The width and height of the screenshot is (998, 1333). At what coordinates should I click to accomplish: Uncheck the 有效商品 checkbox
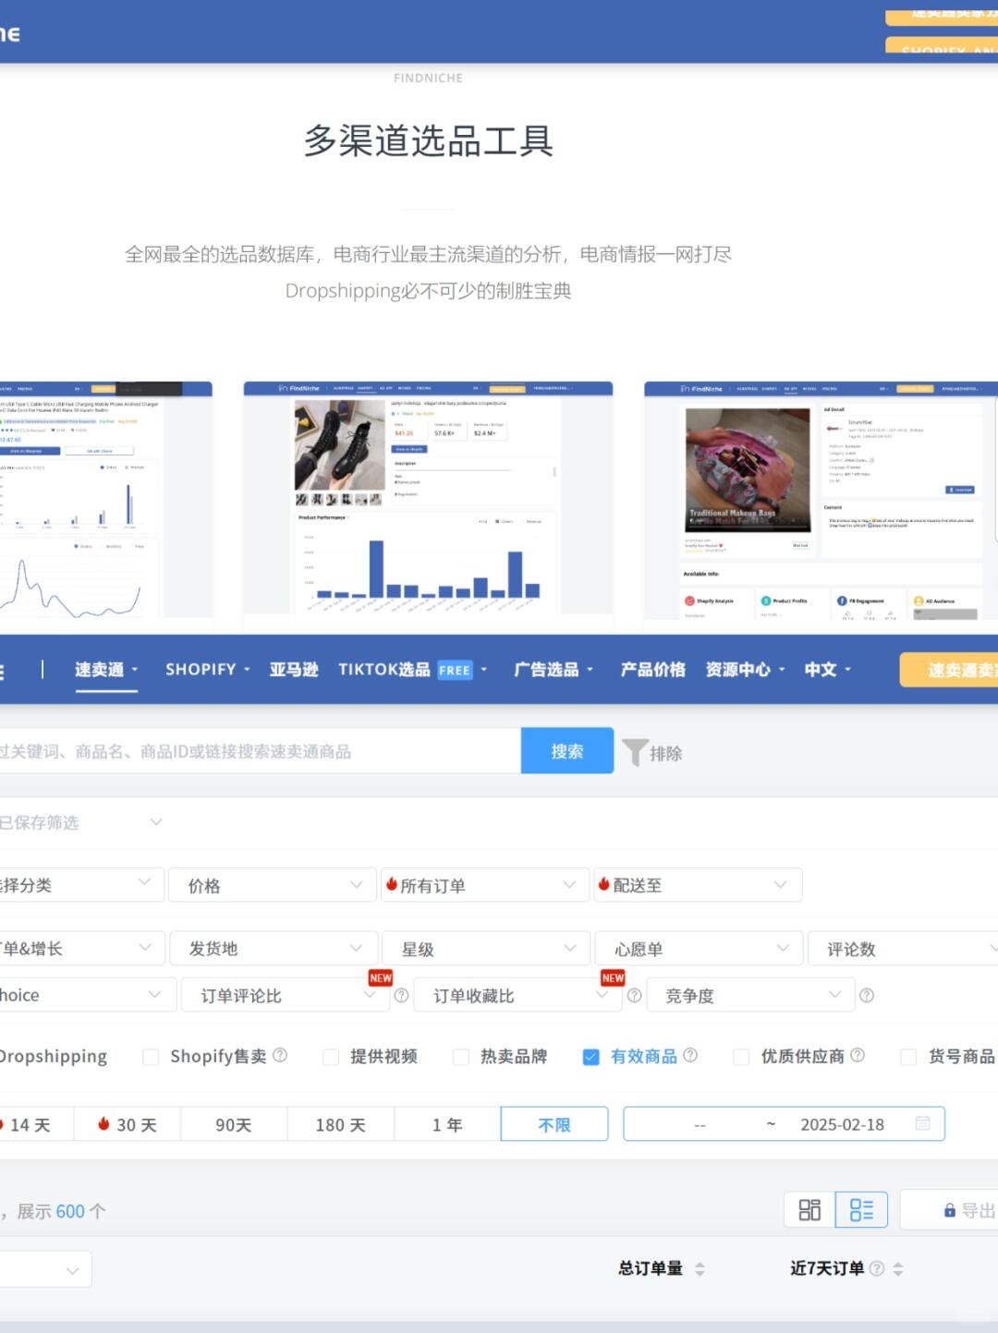tap(591, 1057)
